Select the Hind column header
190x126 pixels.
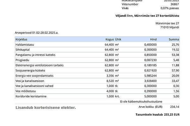(153, 40)
